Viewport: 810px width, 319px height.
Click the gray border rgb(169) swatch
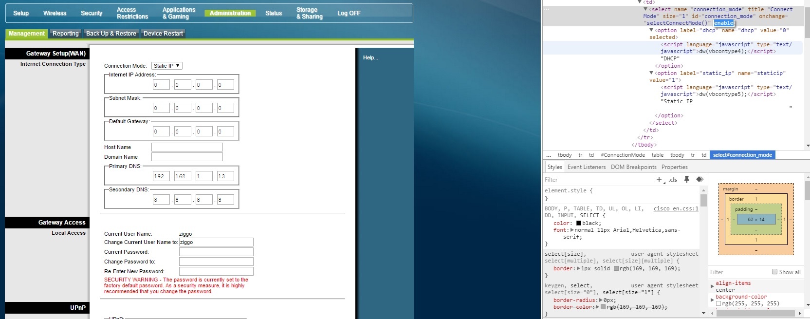616,268
